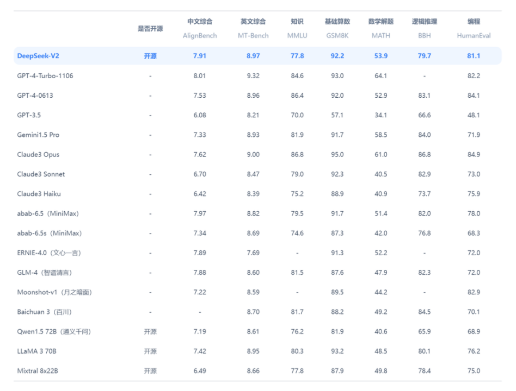This screenshot has width=516, height=391.
Task: Click Claude3 Opus HumanEval value 84.9
Action: [474, 155]
